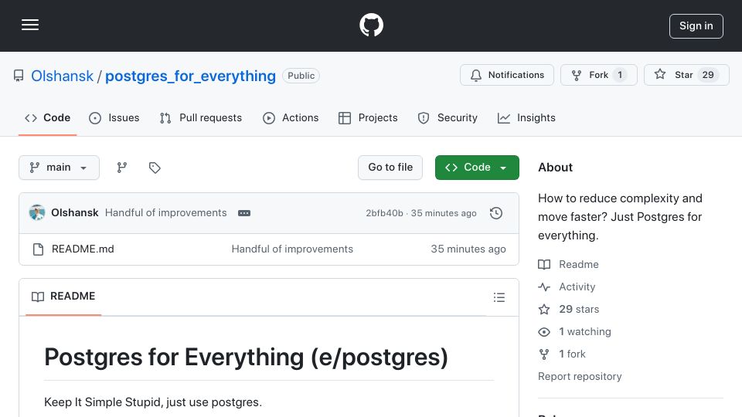The height and width of the screenshot is (417, 742).
Task: Open the postgres_for_everything repository link
Action: point(190,76)
